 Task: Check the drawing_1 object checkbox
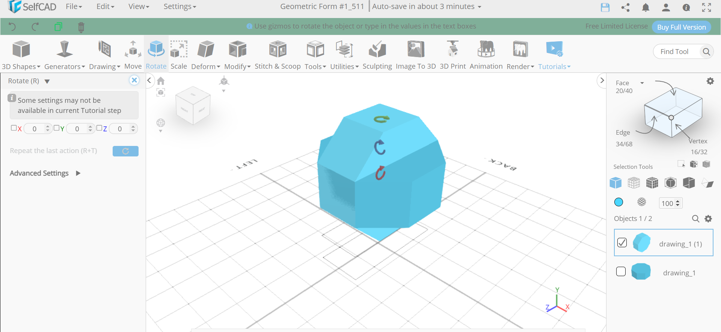(621, 271)
